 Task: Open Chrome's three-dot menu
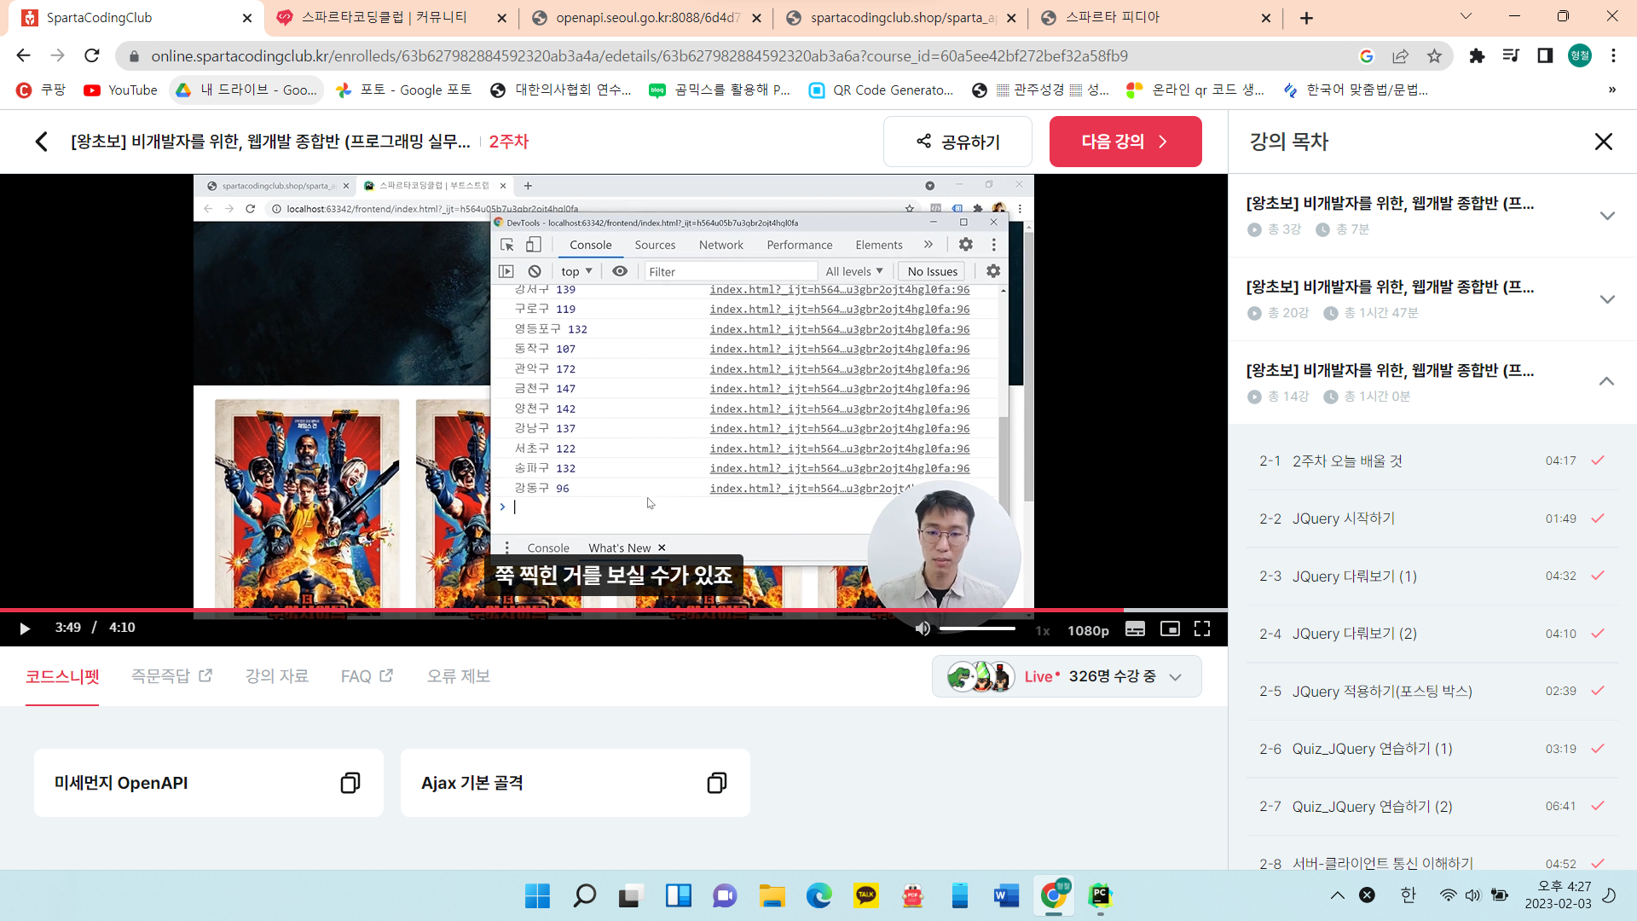(1613, 55)
